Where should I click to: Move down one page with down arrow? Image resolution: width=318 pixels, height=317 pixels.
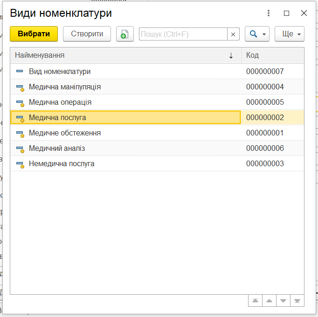tap(283, 301)
